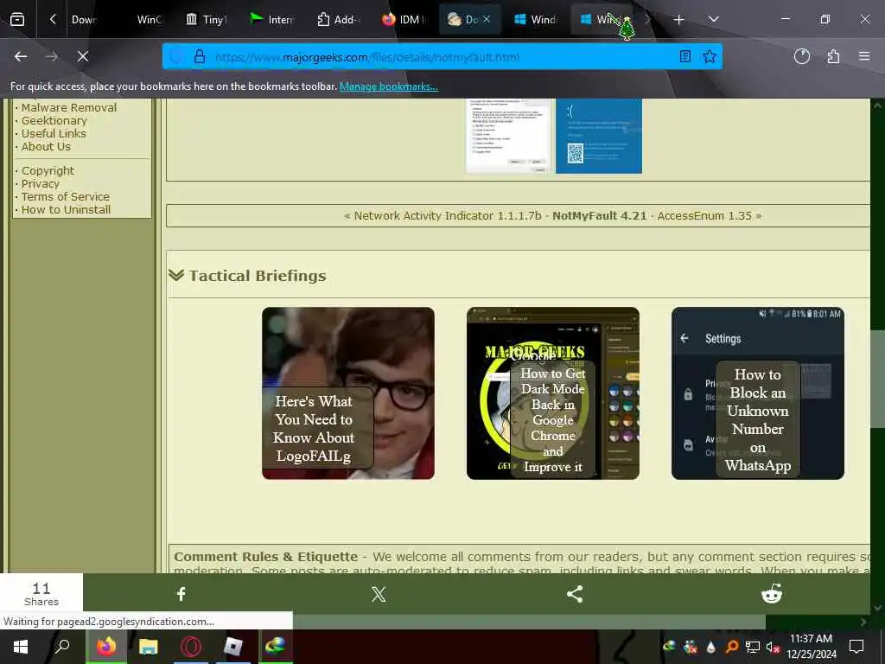Image resolution: width=885 pixels, height=664 pixels.
Task: Go forward with the forward arrow
Action: click(51, 56)
